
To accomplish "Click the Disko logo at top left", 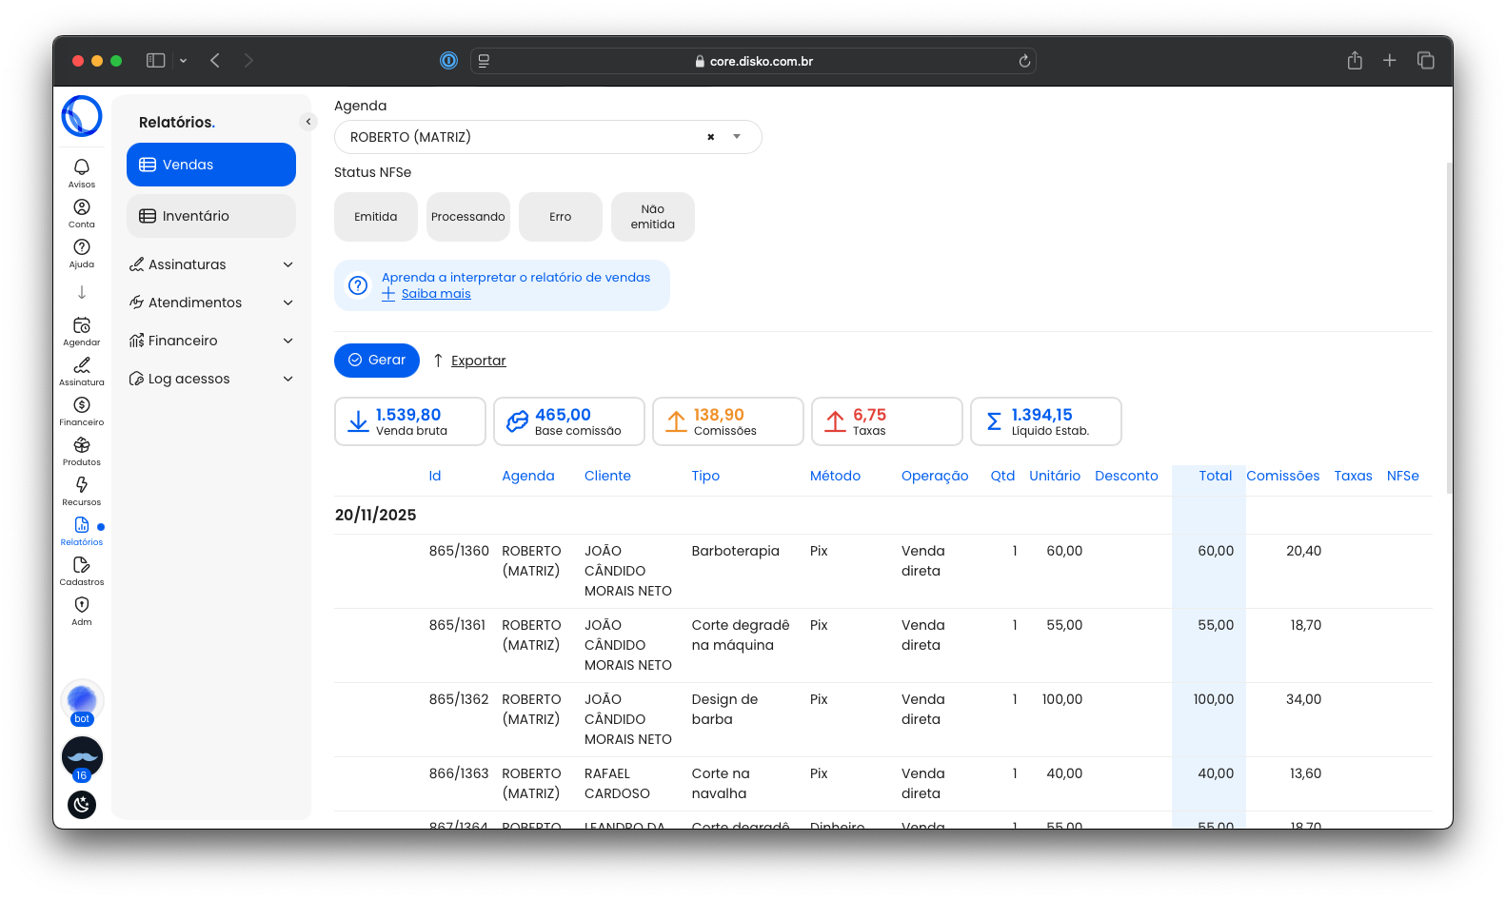I will click(x=82, y=116).
